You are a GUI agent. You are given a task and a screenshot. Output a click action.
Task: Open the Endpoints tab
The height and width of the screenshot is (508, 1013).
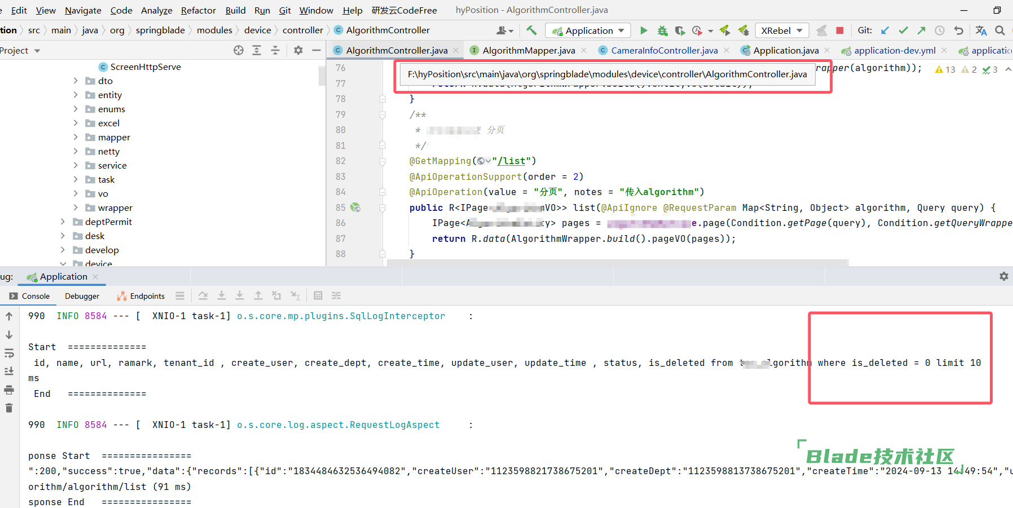141,296
